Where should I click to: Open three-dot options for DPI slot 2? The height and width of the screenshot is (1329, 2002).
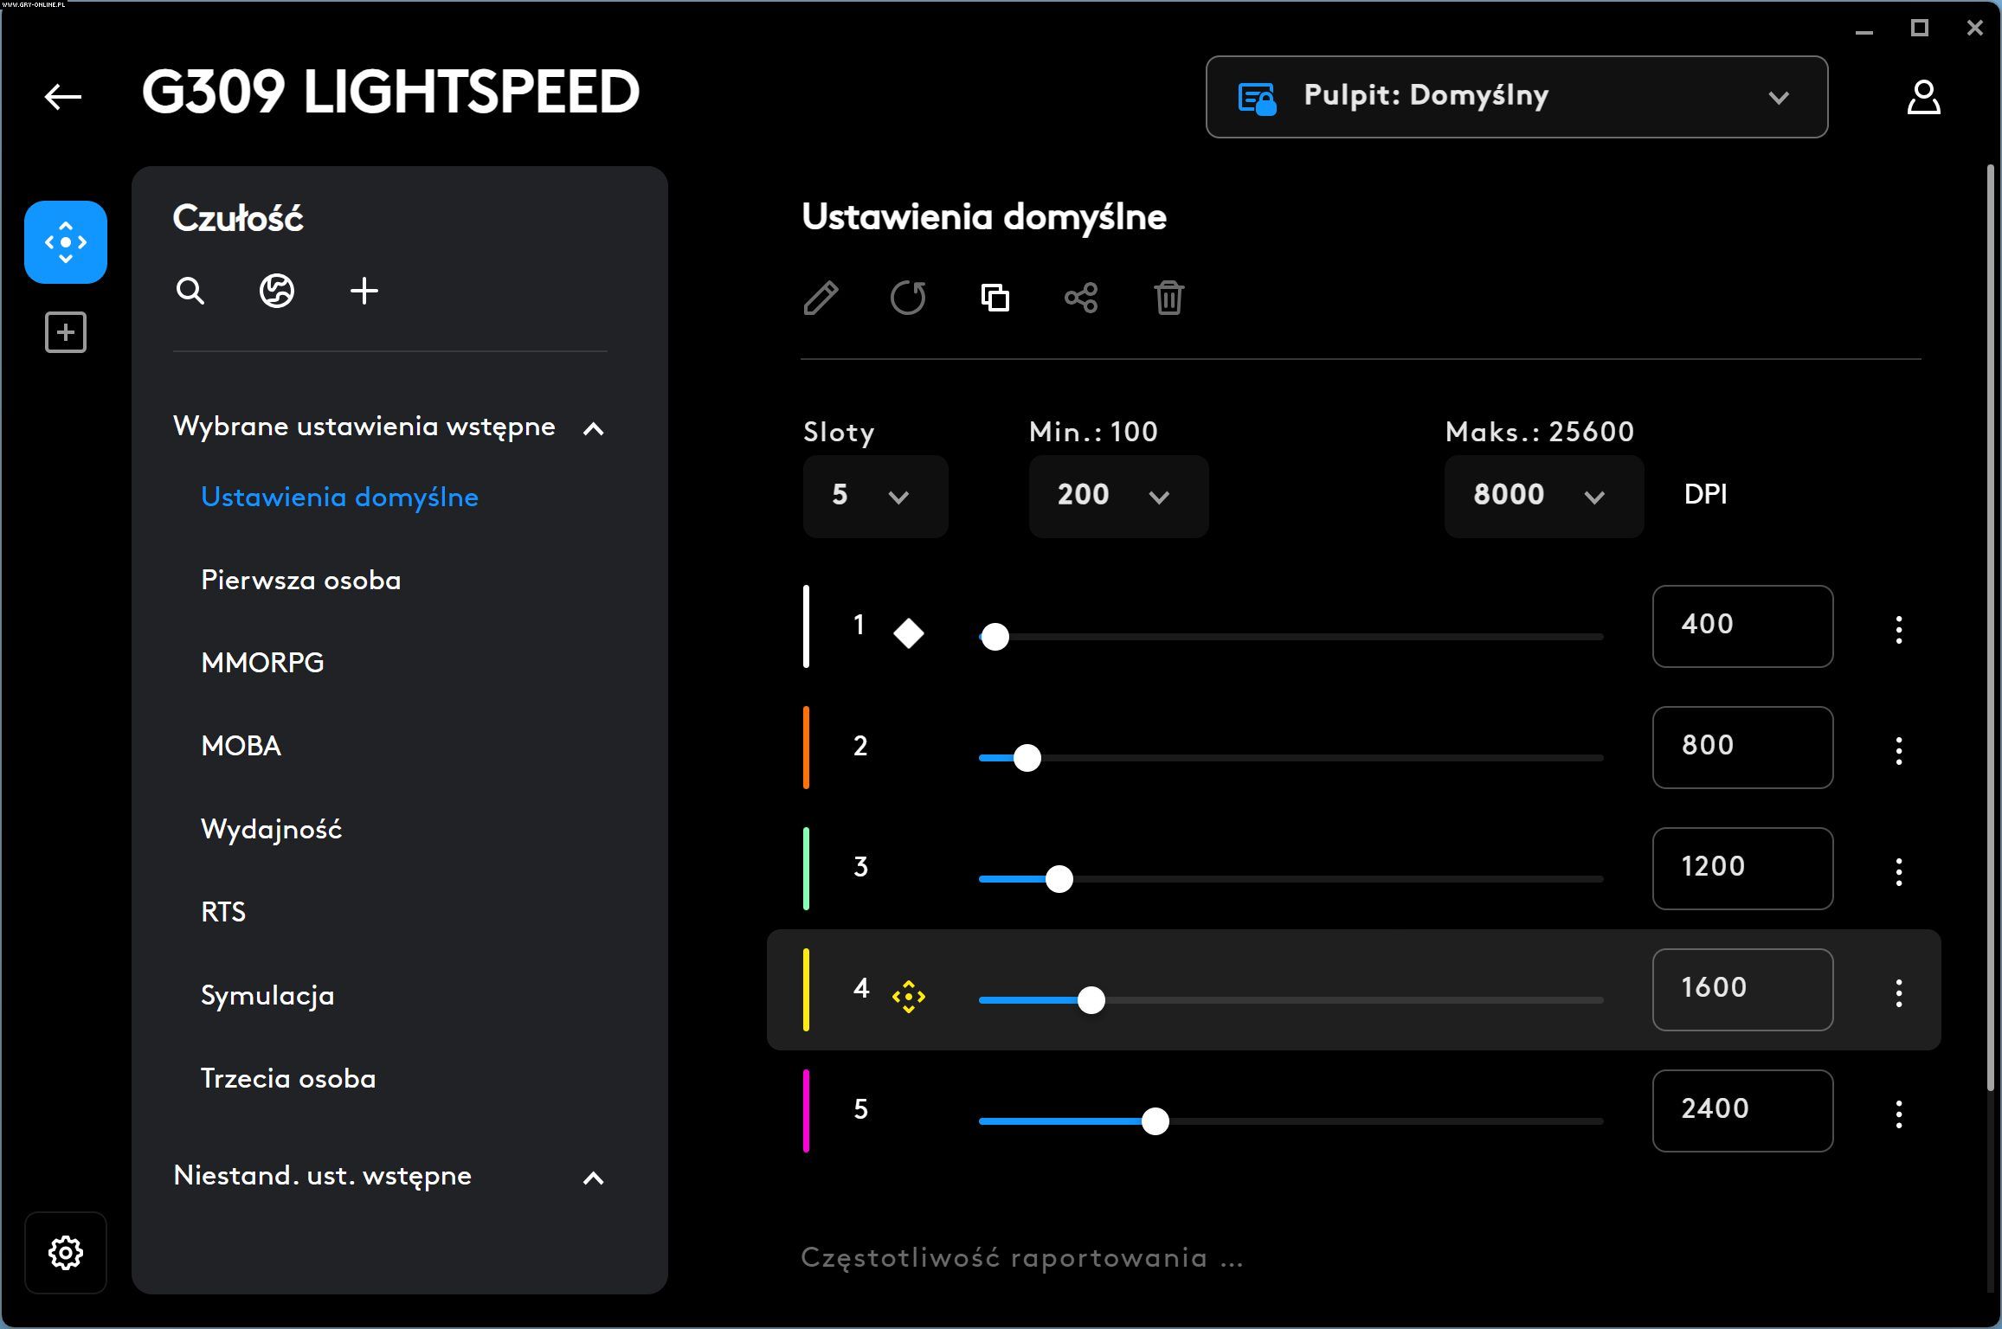click(x=1899, y=750)
